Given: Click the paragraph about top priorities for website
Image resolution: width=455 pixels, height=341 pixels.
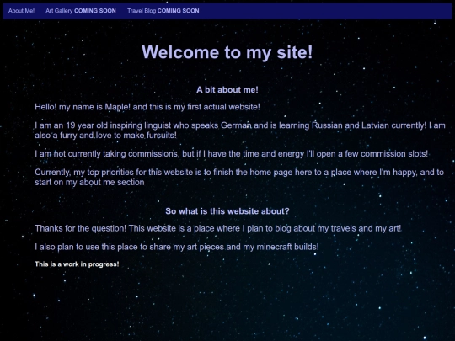Looking at the screenshot, I should [x=239, y=177].
